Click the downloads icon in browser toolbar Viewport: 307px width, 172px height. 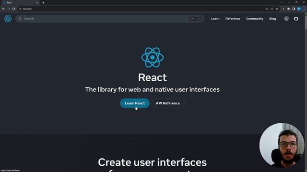pos(283,9)
